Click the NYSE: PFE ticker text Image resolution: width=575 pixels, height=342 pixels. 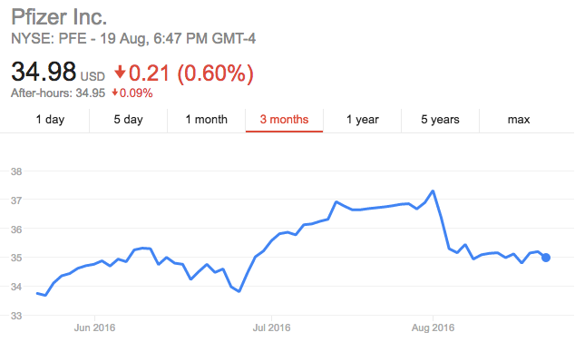pos(49,38)
